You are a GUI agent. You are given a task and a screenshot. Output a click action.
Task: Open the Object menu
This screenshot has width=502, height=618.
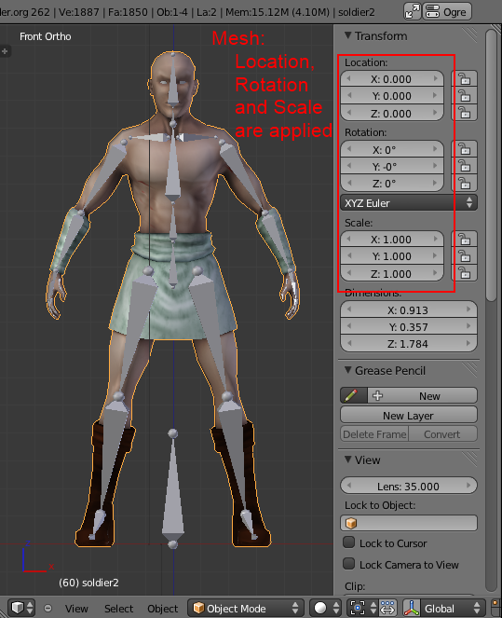(162, 608)
